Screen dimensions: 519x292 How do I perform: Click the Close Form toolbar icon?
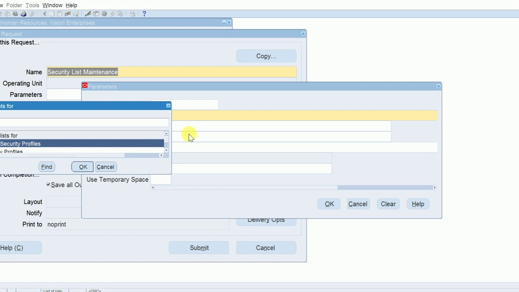coord(31,14)
